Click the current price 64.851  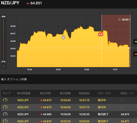(x=36, y=3)
